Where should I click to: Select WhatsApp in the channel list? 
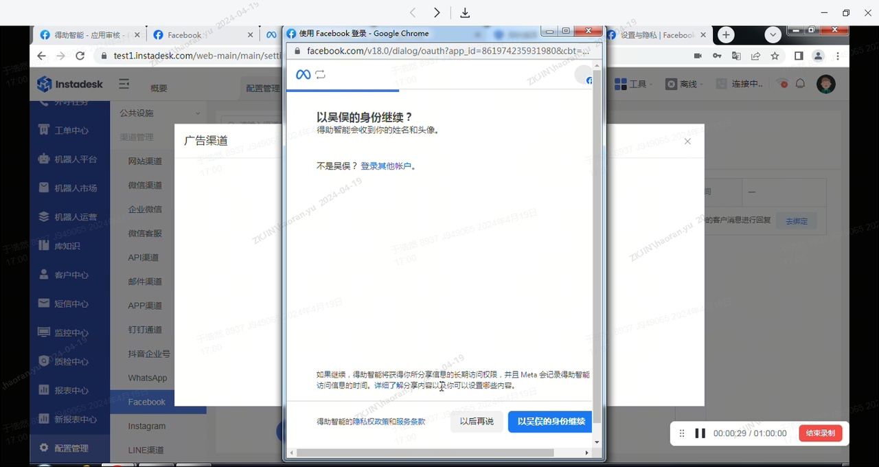pyautogui.click(x=148, y=378)
